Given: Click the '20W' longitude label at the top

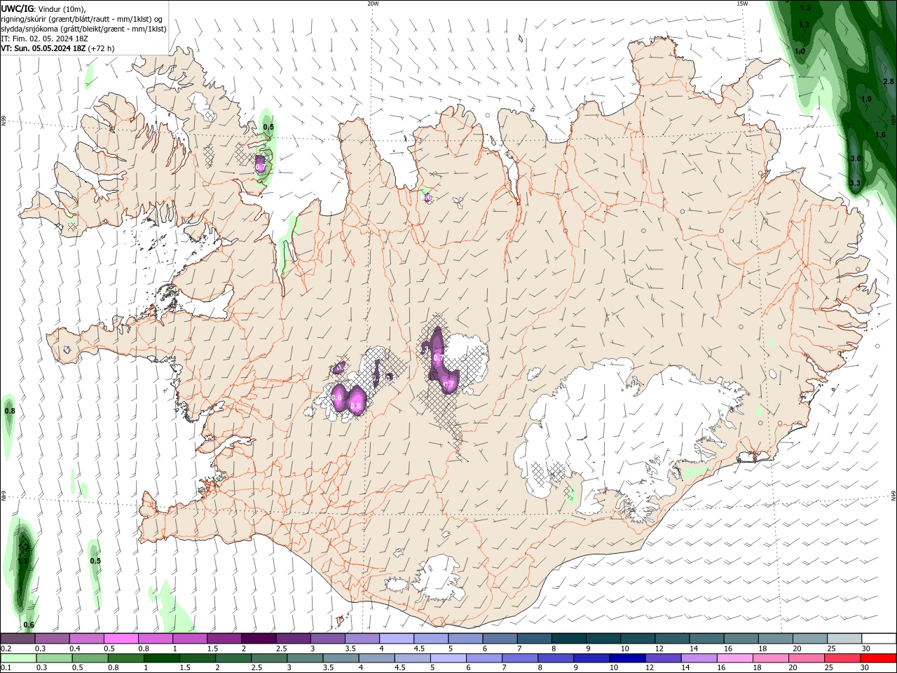Looking at the screenshot, I should tap(373, 4).
